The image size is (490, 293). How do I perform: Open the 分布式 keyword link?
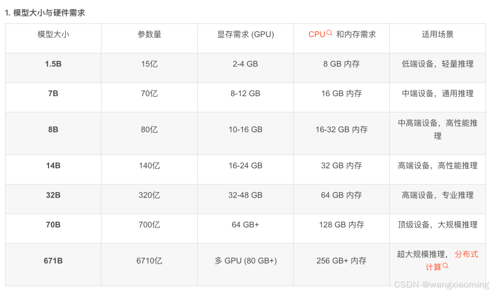pos(466,254)
